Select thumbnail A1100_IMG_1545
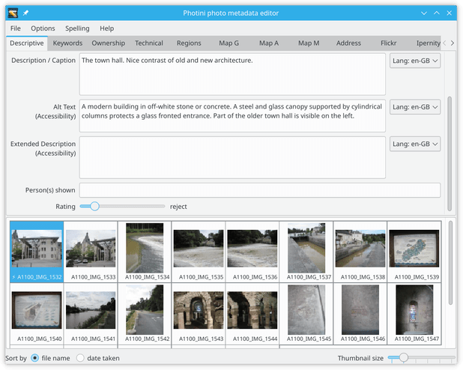This screenshot has height=370, width=463. click(306, 314)
